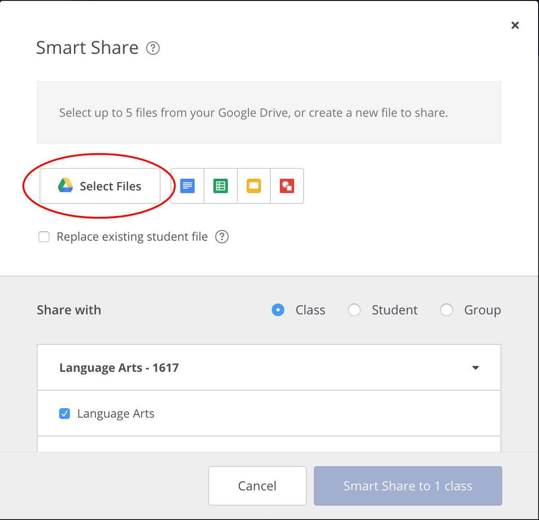Choose the Group sharing option

click(447, 310)
